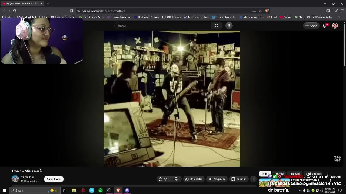The width and height of the screenshot is (346, 194).
Task: Mute the tab via its audio icon
Action: (x=8, y=4)
